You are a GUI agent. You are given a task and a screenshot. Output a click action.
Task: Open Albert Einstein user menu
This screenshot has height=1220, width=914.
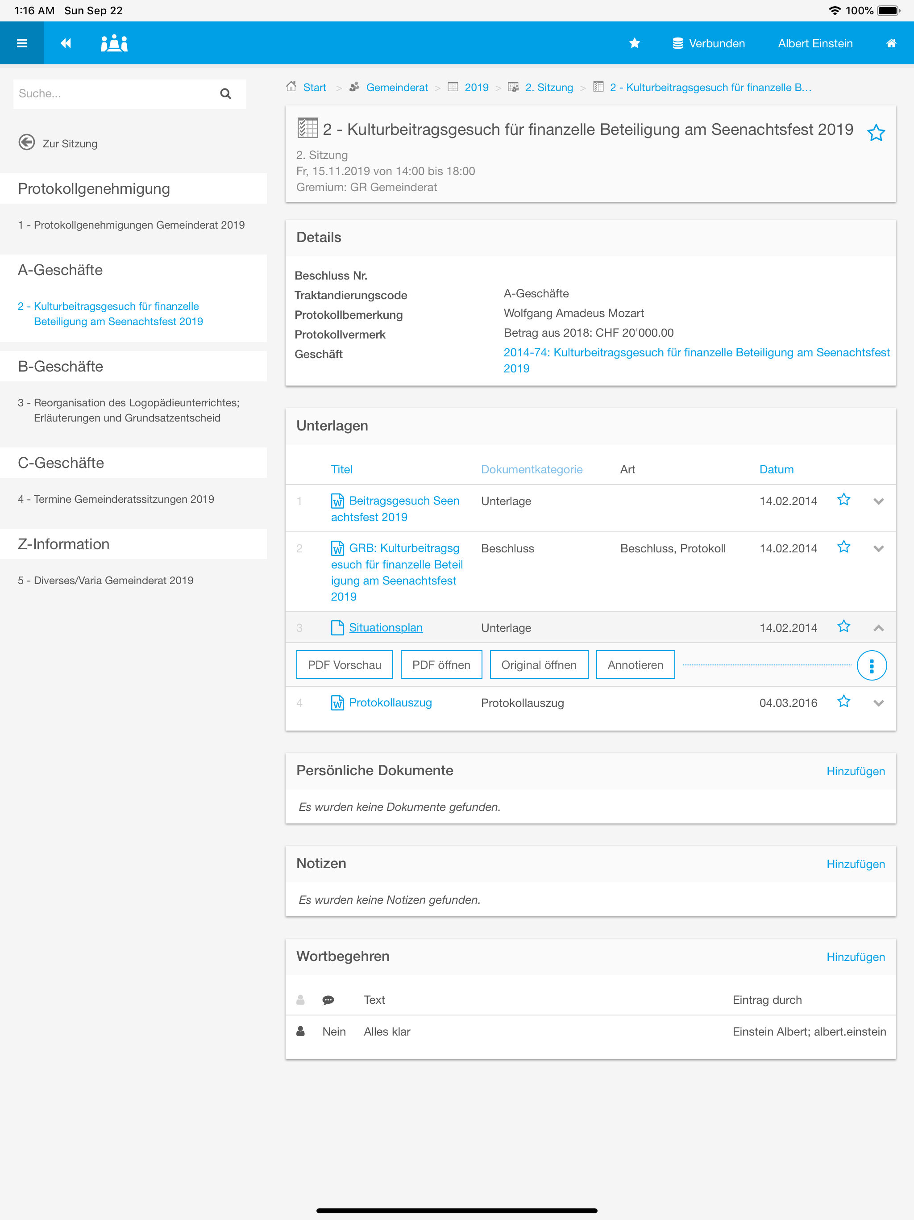(x=815, y=43)
